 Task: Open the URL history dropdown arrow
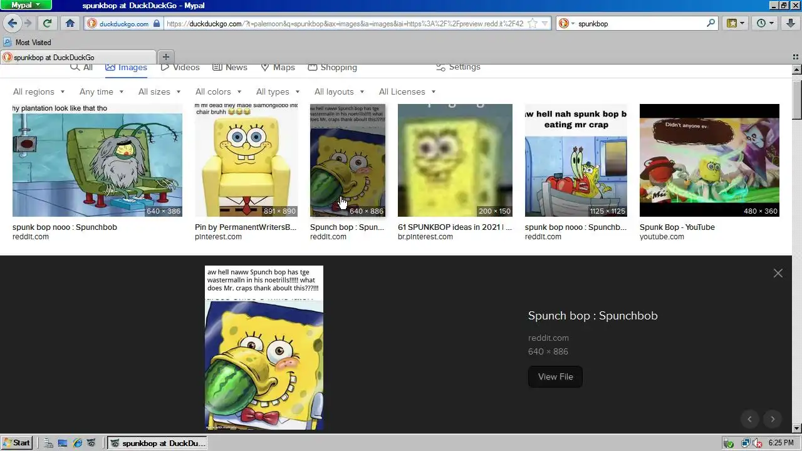[x=544, y=24]
